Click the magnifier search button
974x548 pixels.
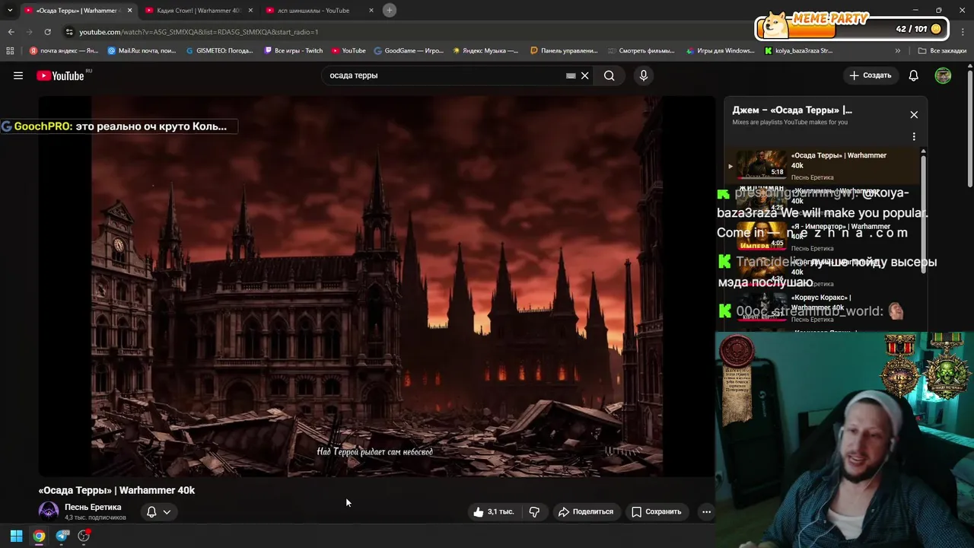pos(610,75)
